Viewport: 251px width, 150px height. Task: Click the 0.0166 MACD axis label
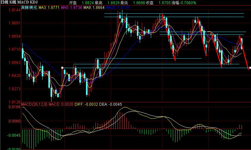pyautogui.click(x=15, y=107)
